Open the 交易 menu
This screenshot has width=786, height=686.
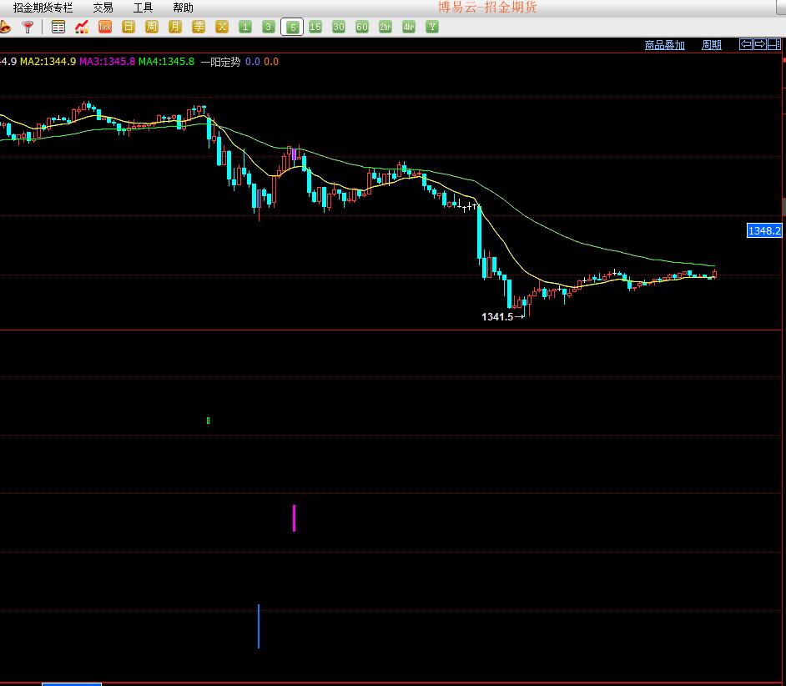point(103,8)
